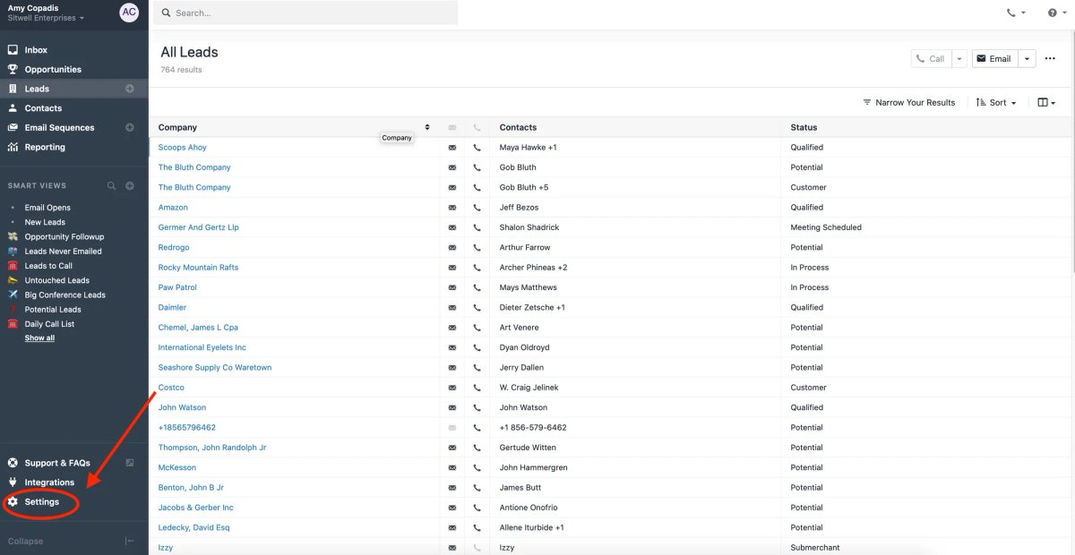1075x555 pixels.
Task: Open the Potential Leads smart view
Action: point(53,310)
